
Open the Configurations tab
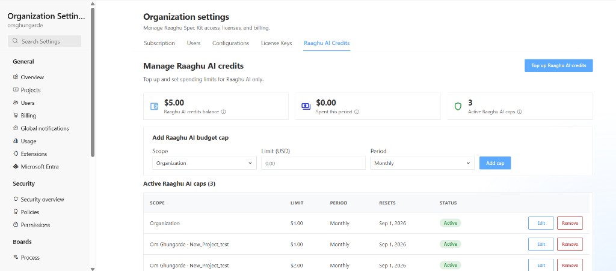[230, 43]
